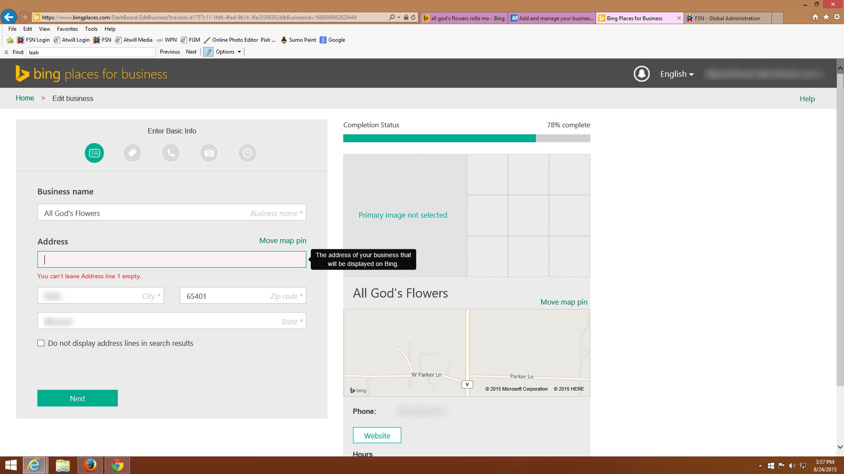
Task: Select the working hours clock step icon
Action: [247, 153]
